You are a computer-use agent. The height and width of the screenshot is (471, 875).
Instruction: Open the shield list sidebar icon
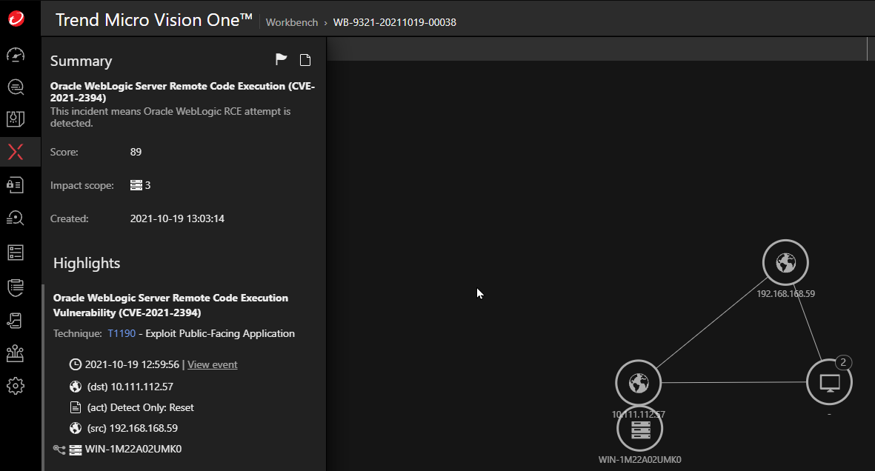(16, 287)
